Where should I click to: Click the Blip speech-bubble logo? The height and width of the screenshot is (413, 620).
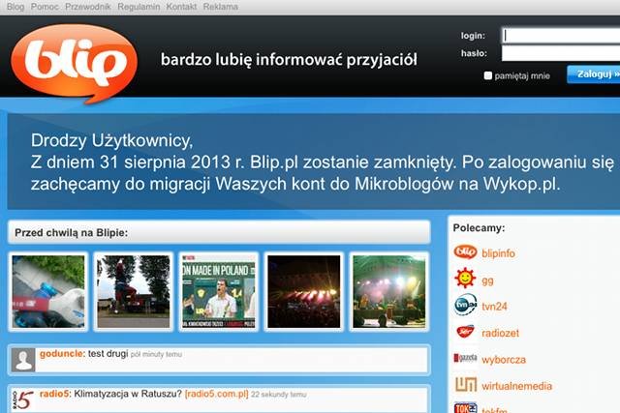click(x=75, y=63)
